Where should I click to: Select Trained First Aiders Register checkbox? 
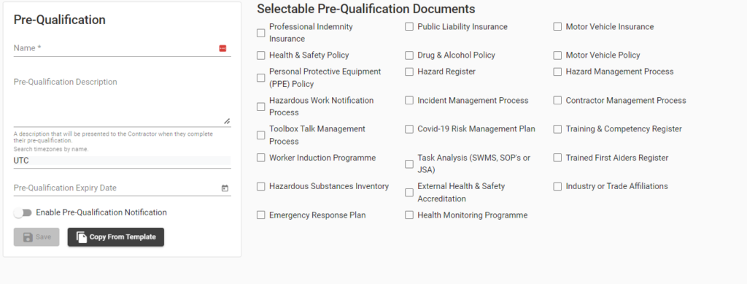(x=557, y=158)
